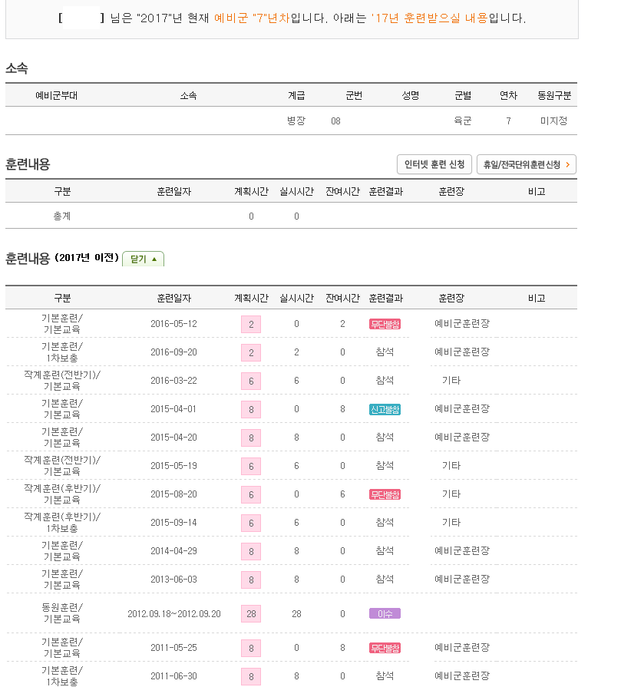Click the arrow on the 휴일/전국단위훈련신청 button
The width and height of the screenshot is (621, 687).
(567, 165)
